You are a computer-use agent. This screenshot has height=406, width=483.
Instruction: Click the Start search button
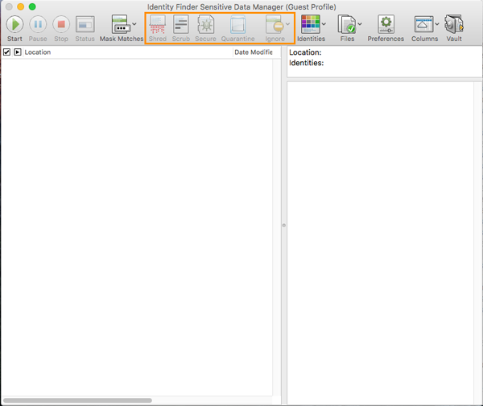coord(14,24)
